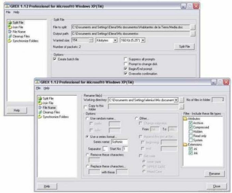Select Replace these characters radio button
This screenshot has width=232, height=193.
pos(87,166)
